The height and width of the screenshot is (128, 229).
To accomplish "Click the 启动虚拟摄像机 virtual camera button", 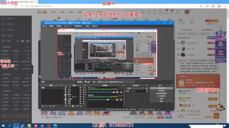I will coord(161,93).
